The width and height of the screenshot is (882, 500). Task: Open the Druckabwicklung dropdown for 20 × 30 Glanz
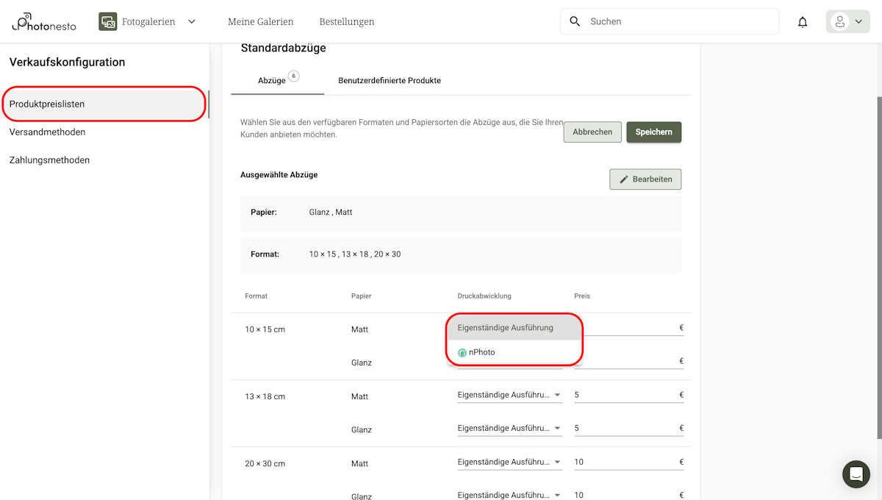point(509,494)
